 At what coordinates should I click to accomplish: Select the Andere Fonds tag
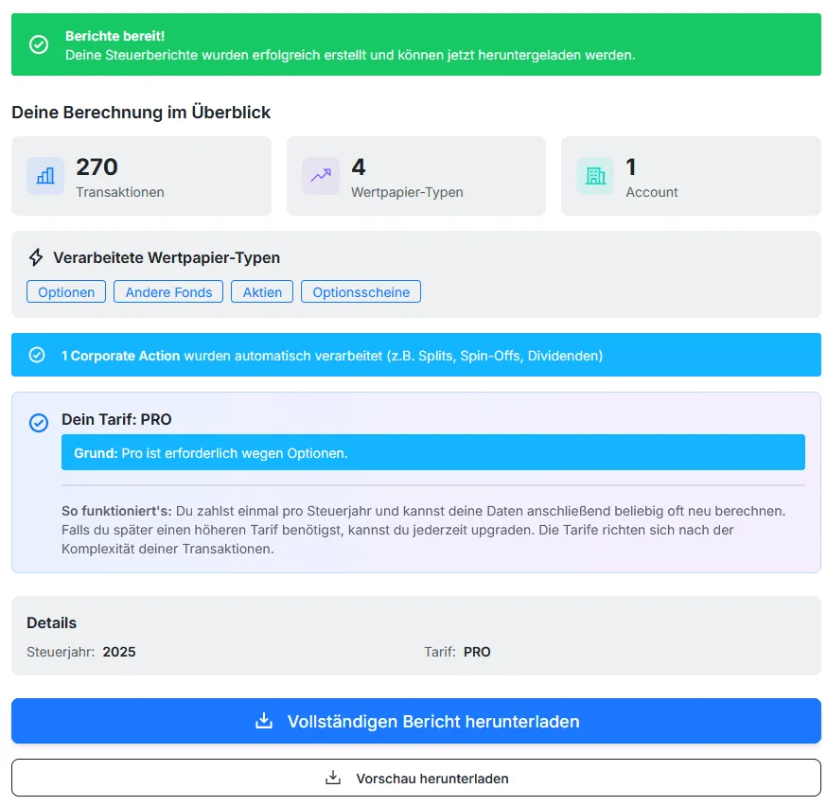(168, 292)
